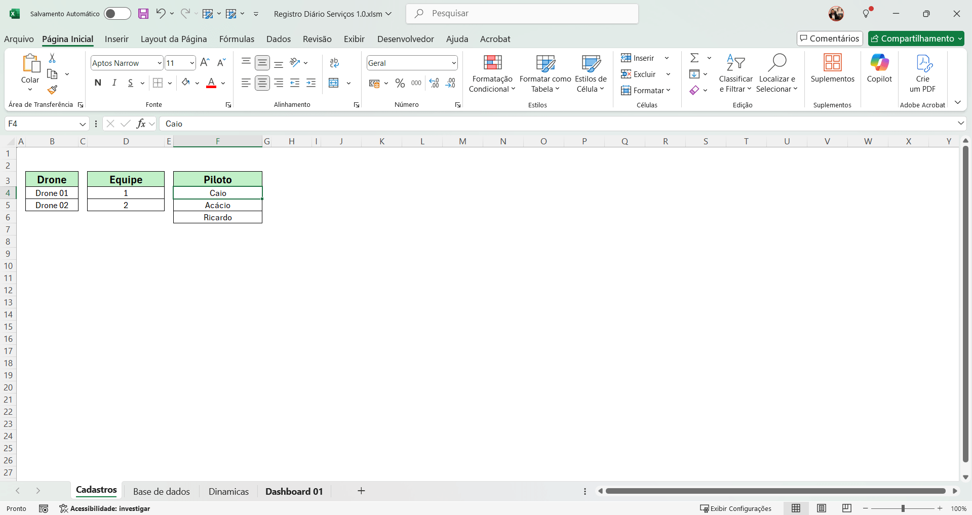The image size is (972, 515).
Task: Switch to Page Break Preview icon
Action: click(847, 508)
